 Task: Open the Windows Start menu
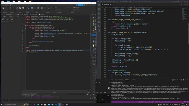pos(2,105)
